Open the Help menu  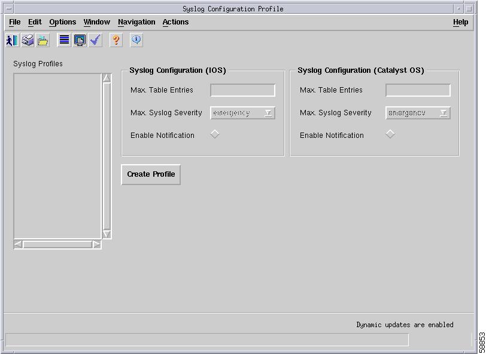click(461, 22)
